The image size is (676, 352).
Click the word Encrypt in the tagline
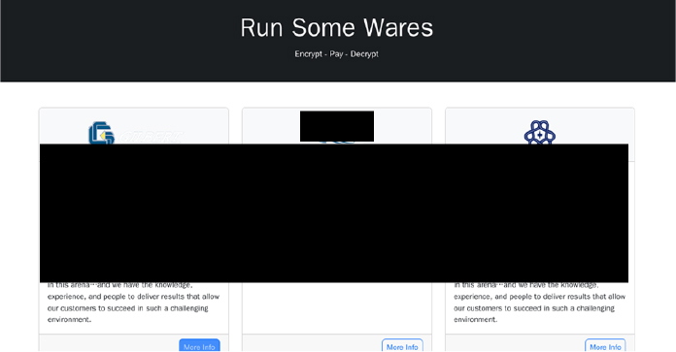pos(308,54)
